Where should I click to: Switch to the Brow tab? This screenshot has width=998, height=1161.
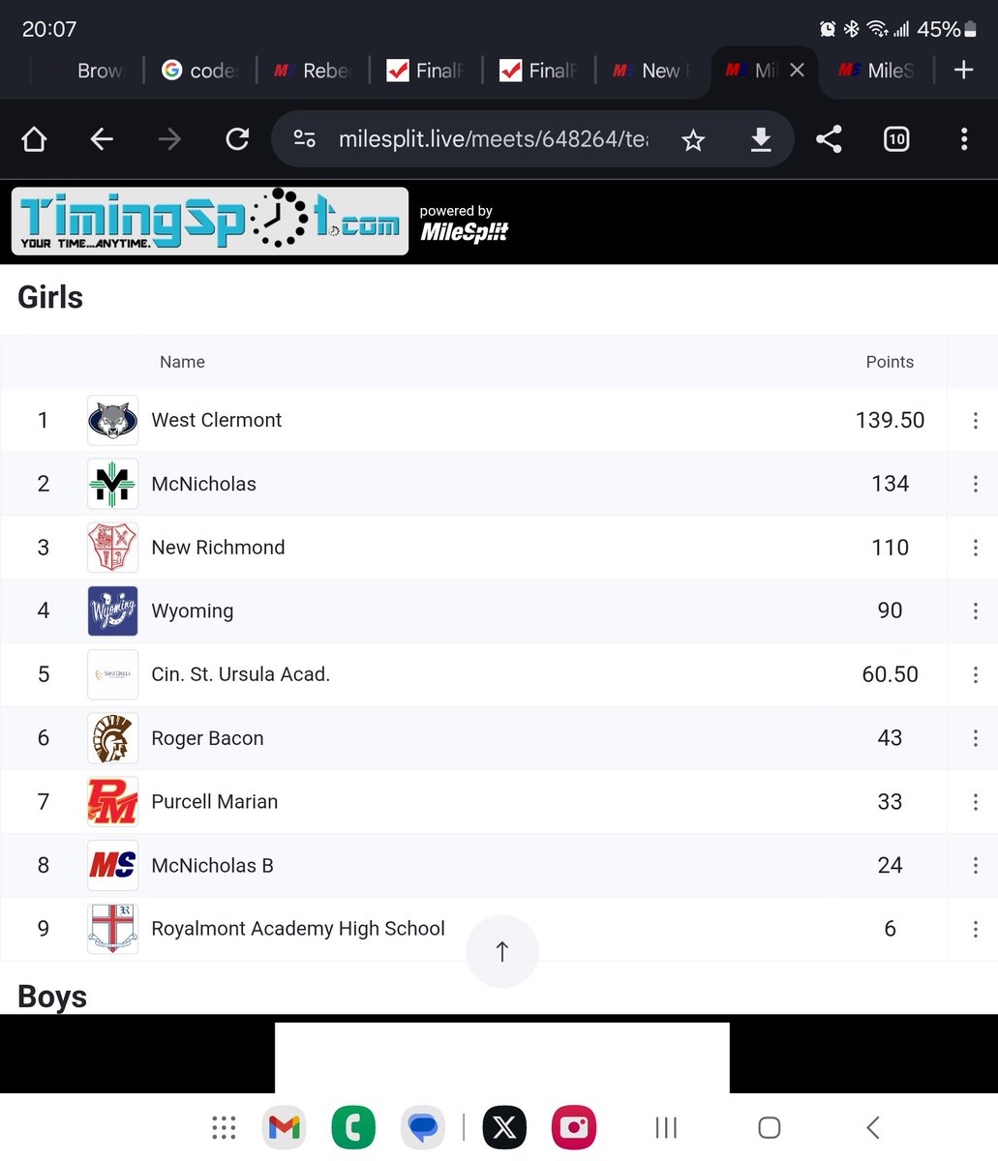click(89, 70)
